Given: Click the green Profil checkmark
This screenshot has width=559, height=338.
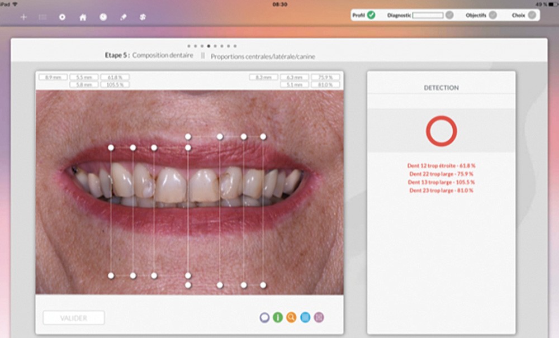Looking at the screenshot, I should click(x=371, y=15).
